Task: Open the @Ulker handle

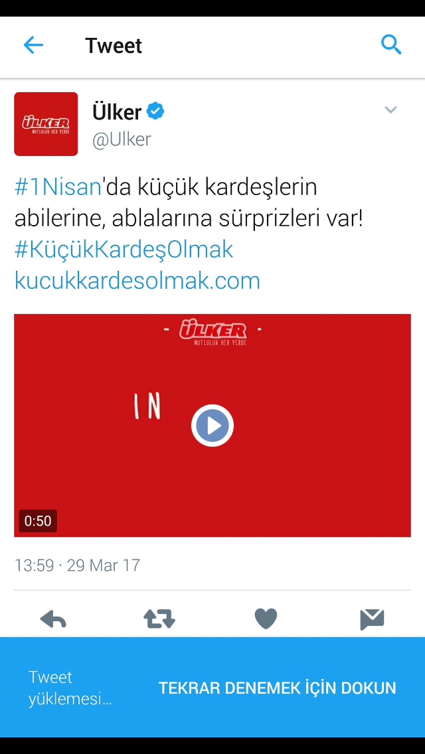Action: (x=122, y=139)
